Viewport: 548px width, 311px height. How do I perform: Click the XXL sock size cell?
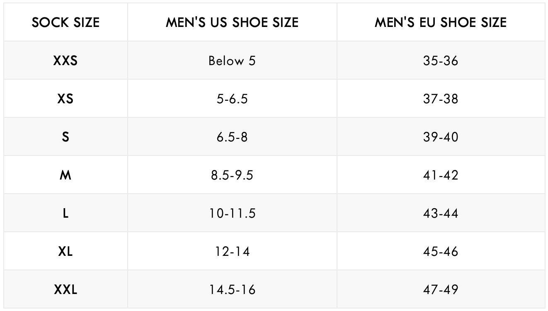(x=65, y=290)
